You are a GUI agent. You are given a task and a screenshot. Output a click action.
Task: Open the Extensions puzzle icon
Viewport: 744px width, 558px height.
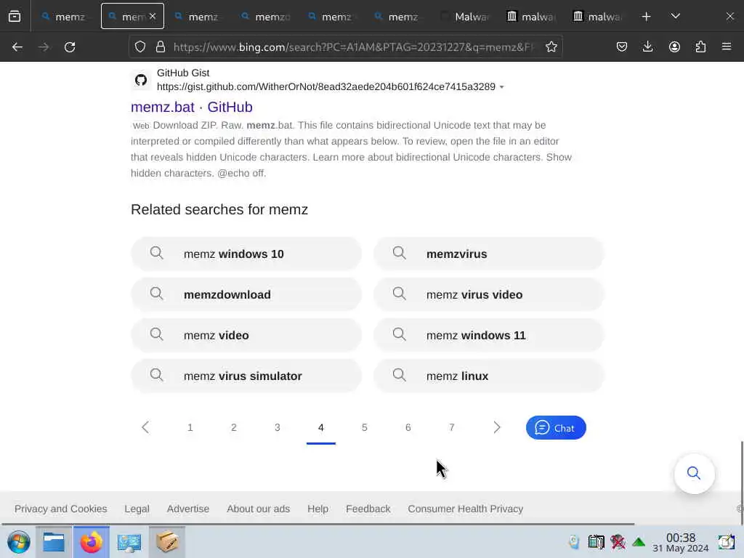(700, 47)
